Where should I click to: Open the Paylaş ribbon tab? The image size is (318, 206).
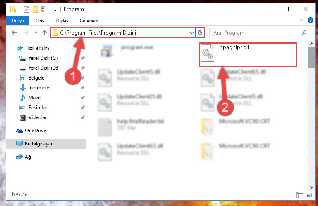pyautogui.click(x=62, y=21)
